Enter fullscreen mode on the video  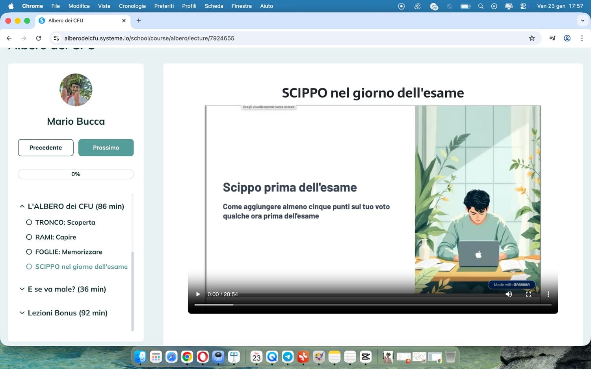pyautogui.click(x=528, y=294)
